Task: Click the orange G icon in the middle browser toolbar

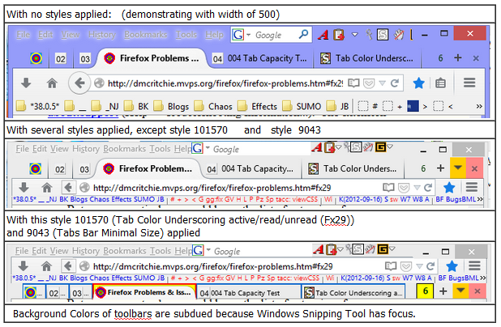Action: coord(380,147)
